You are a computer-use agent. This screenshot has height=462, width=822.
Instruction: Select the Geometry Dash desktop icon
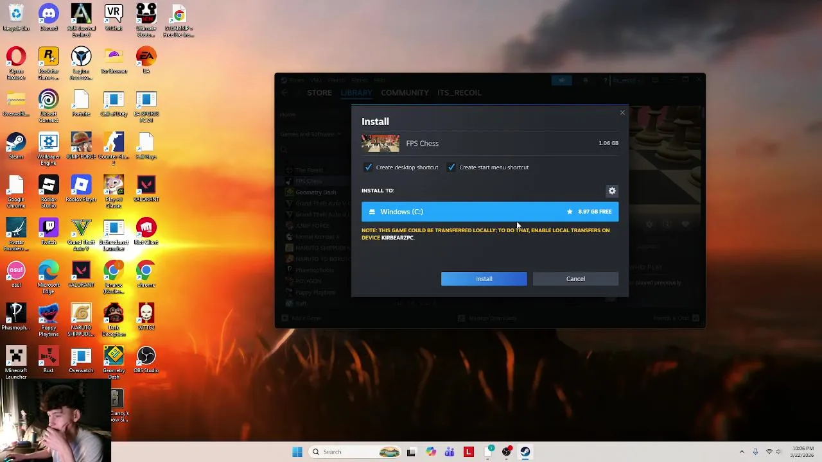click(x=114, y=362)
